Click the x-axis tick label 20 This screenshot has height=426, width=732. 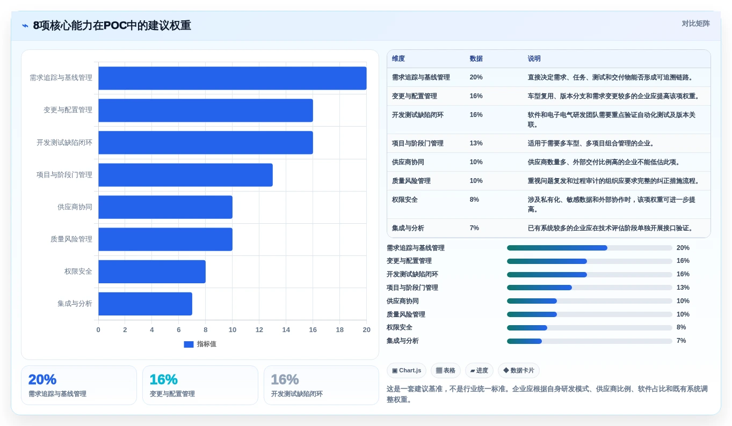(366, 330)
